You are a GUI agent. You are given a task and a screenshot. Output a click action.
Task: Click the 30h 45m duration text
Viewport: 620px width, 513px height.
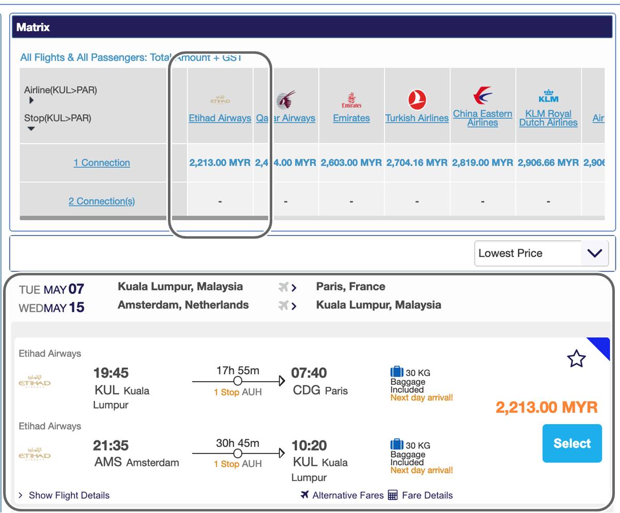pyautogui.click(x=238, y=443)
